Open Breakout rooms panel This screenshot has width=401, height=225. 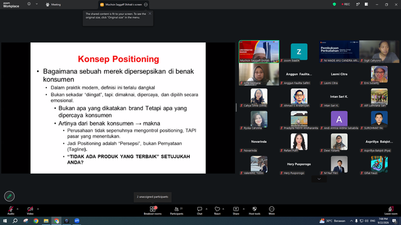click(153, 210)
